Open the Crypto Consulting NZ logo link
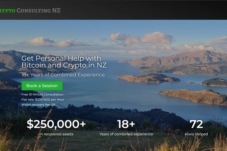 [30, 11]
